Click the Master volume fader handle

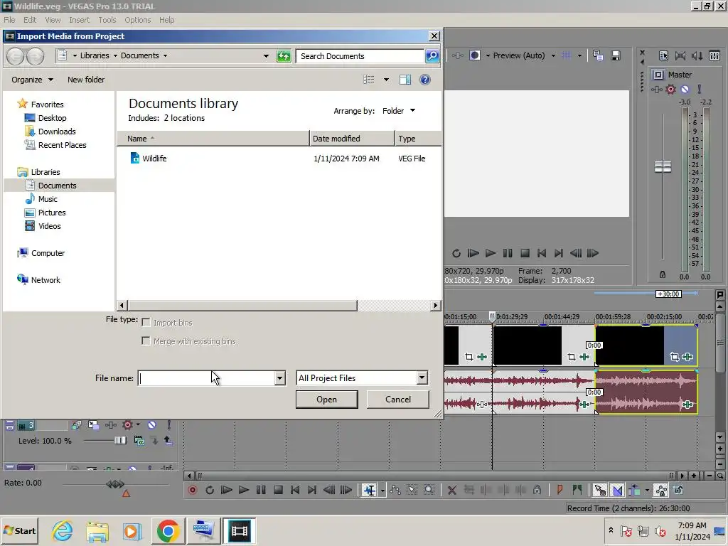pos(663,166)
